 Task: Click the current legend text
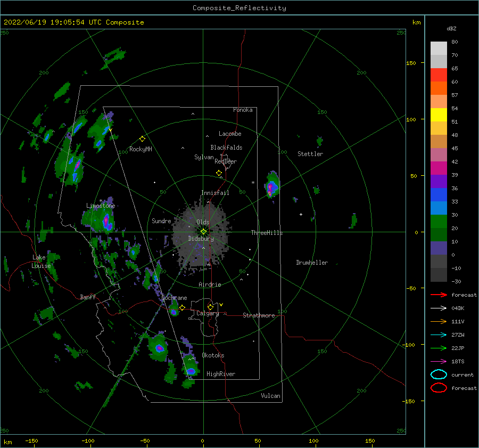pyautogui.click(x=463, y=374)
